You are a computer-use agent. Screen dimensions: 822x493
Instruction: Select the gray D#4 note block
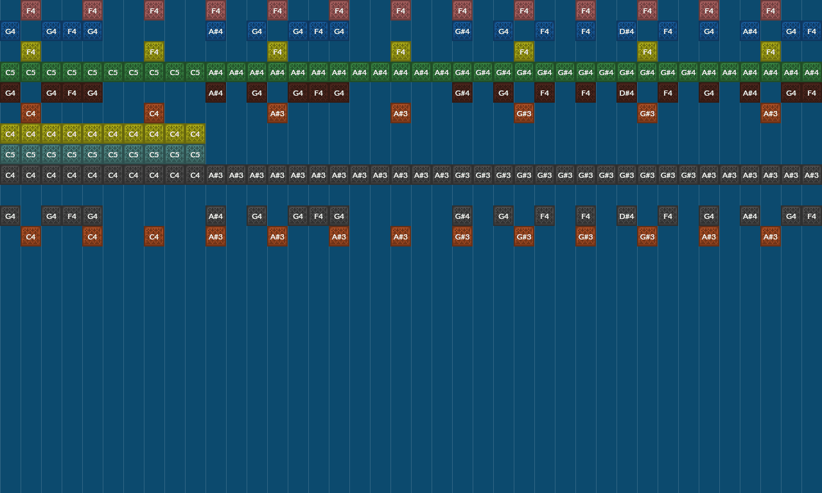pos(627,216)
